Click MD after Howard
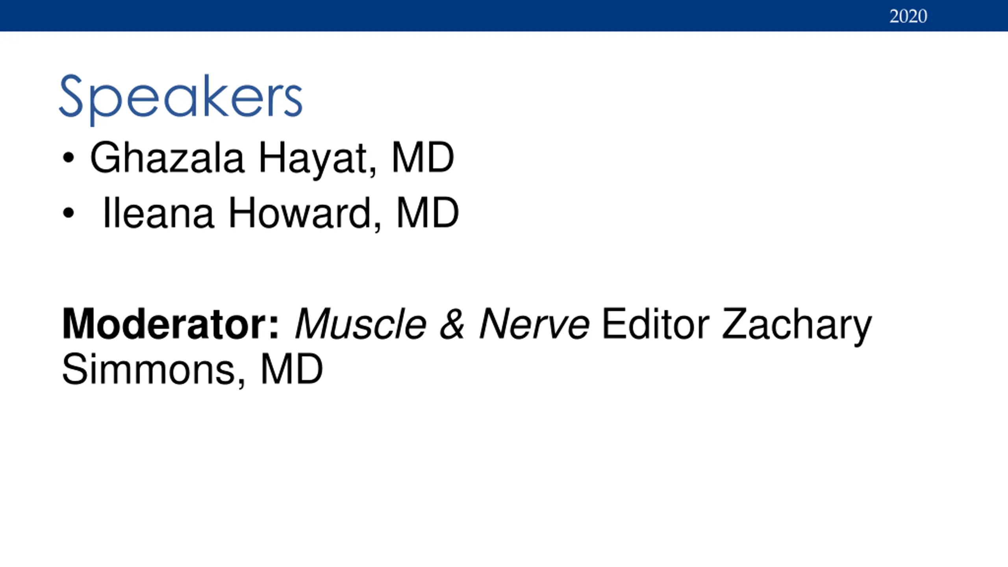This screenshot has width=1008, height=567. click(428, 213)
